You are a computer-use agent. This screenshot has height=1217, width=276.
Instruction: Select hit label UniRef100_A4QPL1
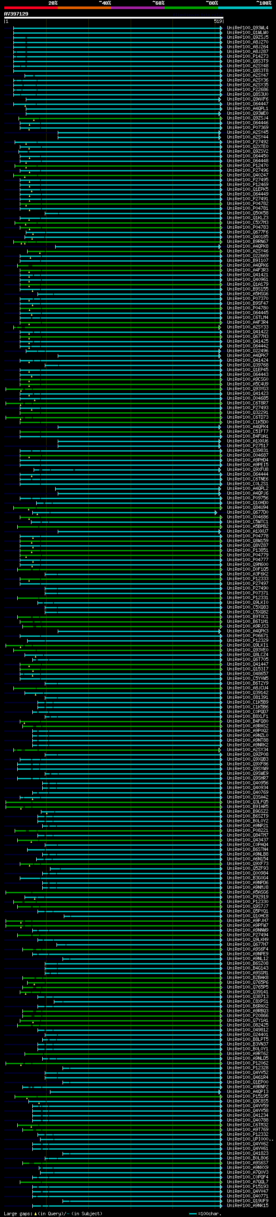click(x=247, y=109)
